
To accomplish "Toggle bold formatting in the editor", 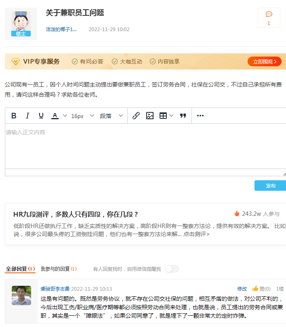I will tap(14, 116).
